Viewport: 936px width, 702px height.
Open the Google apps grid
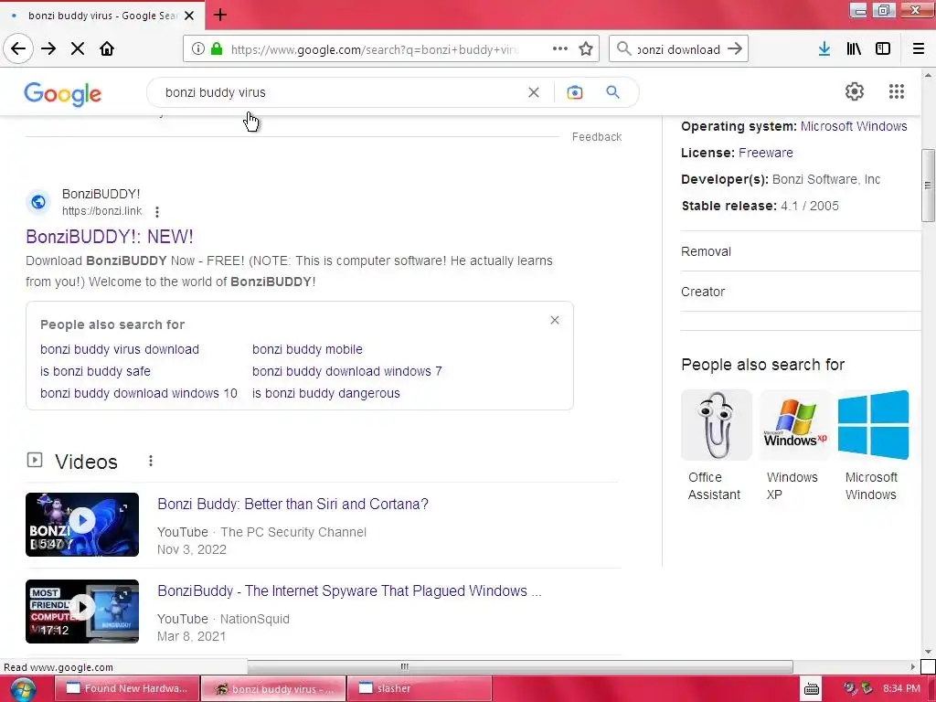tap(896, 91)
